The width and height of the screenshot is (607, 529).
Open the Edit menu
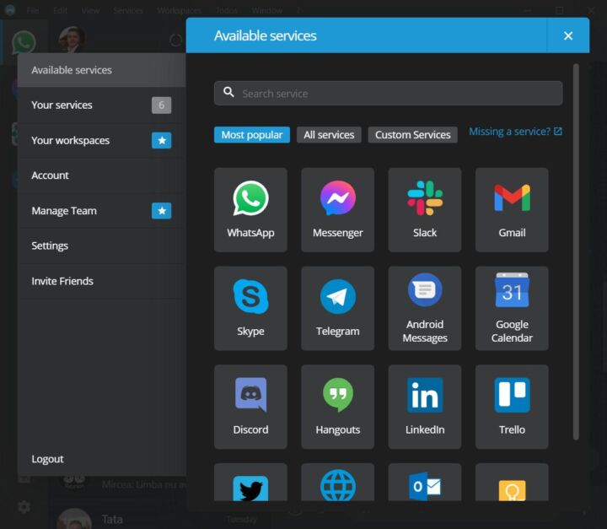tap(61, 10)
